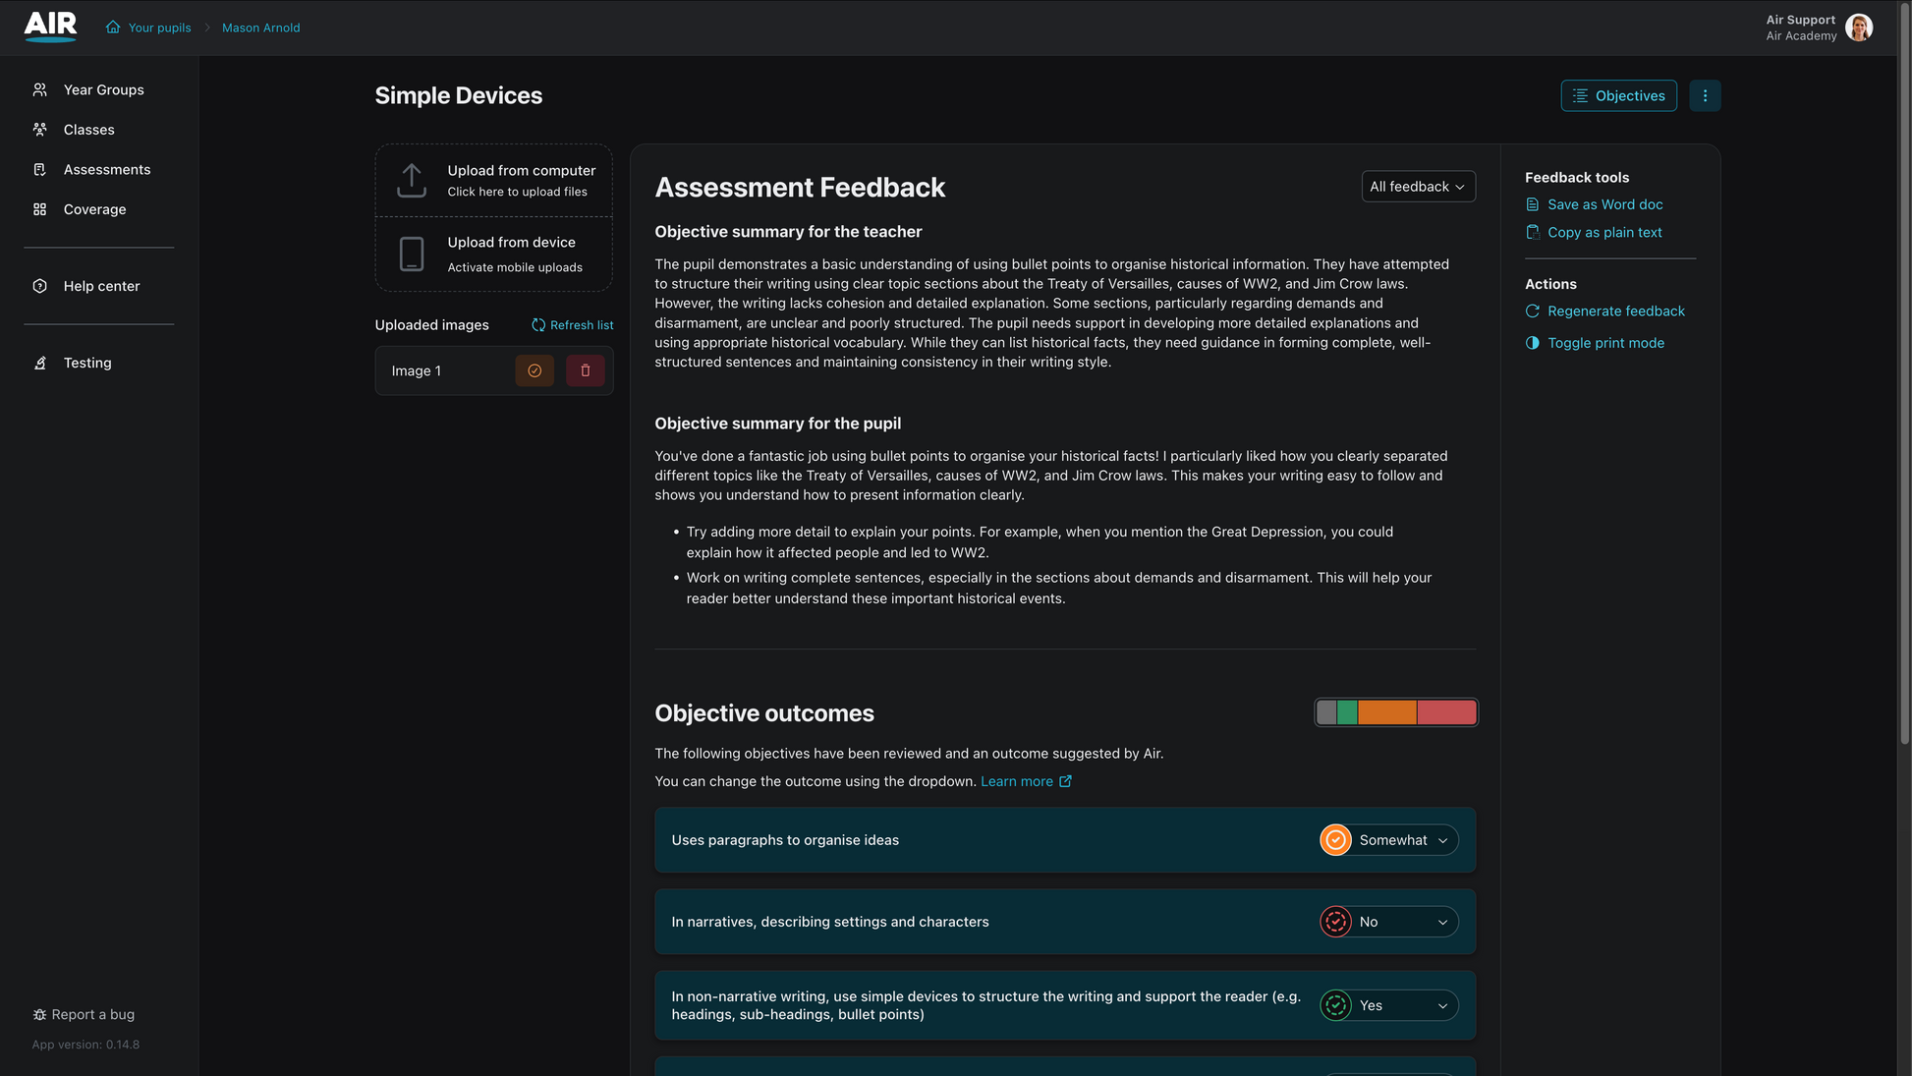Image resolution: width=1912 pixels, height=1076 pixels.
Task: Refresh the uploaded images list
Action: pos(572,325)
